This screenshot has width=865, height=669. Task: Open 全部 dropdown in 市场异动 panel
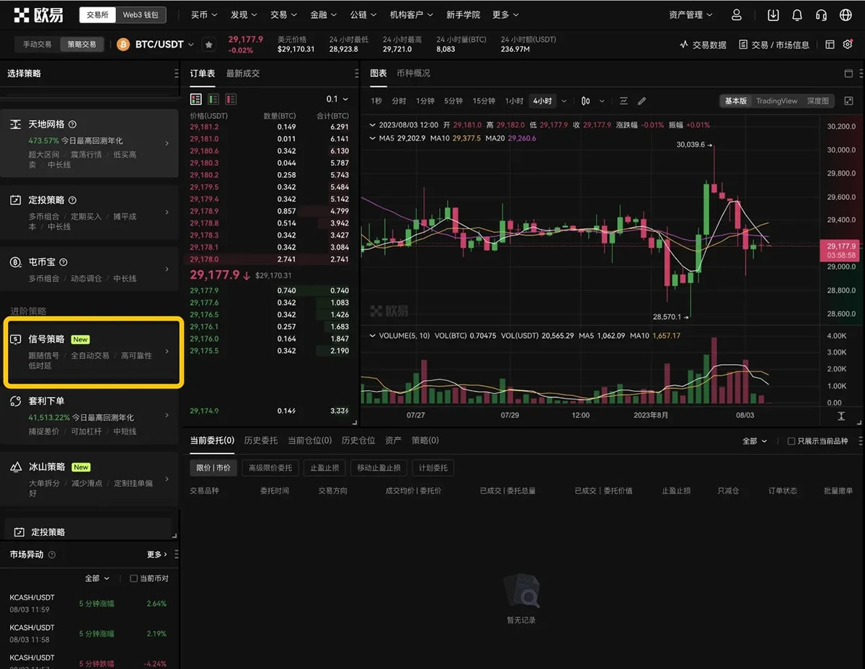point(97,578)
